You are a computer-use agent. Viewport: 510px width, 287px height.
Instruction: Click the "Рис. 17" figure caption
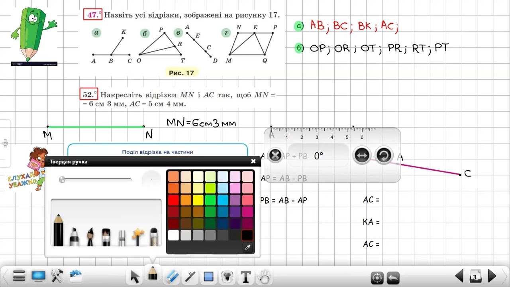pyautogui.click(x=181, y=73)
